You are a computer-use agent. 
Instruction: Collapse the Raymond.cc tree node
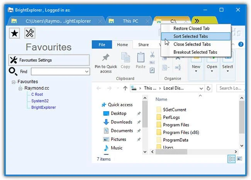point(20,88)
